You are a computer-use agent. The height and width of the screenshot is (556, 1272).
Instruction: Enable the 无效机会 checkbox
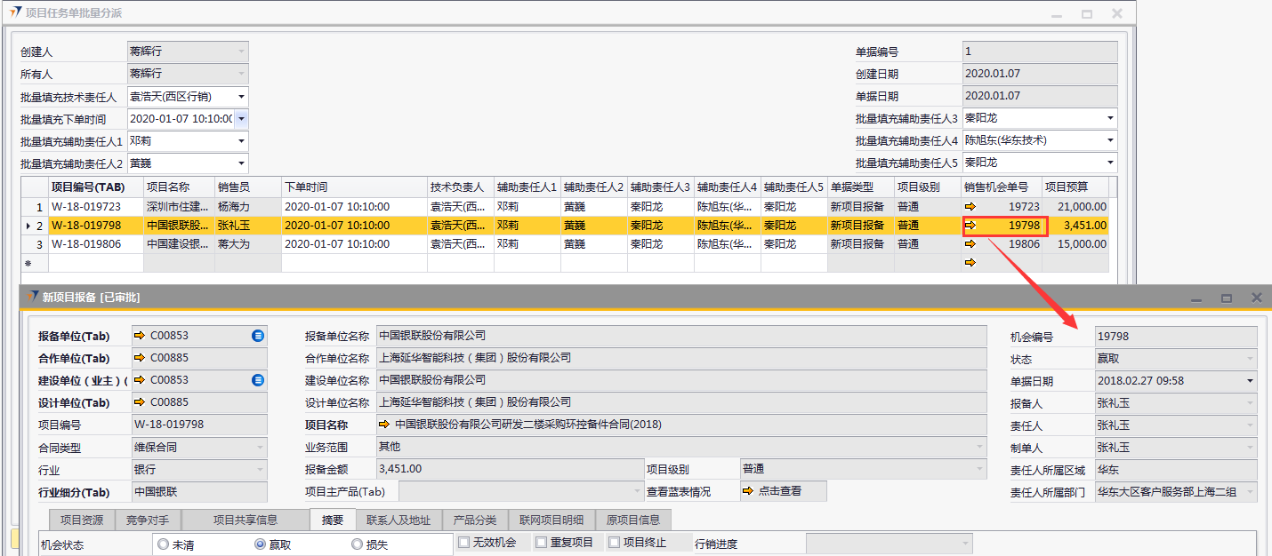click(x=464, y=542)
